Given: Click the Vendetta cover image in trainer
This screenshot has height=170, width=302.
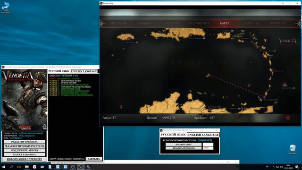Looking at the screenshot, I should point(25,100).
